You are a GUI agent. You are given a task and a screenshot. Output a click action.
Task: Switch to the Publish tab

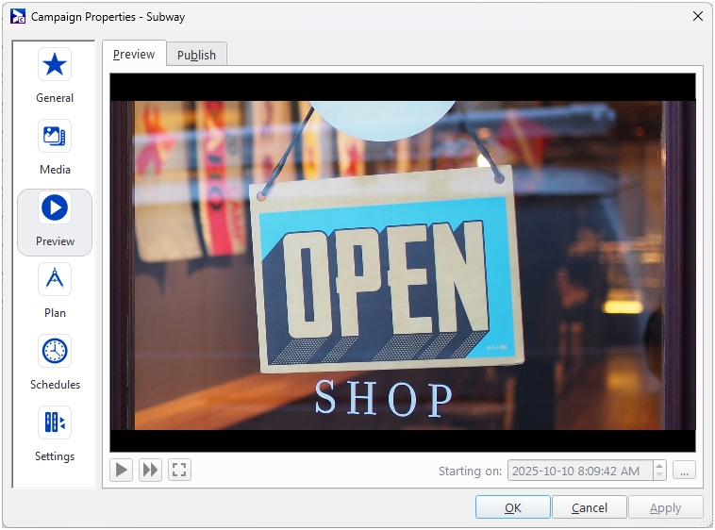click(196, 55)
